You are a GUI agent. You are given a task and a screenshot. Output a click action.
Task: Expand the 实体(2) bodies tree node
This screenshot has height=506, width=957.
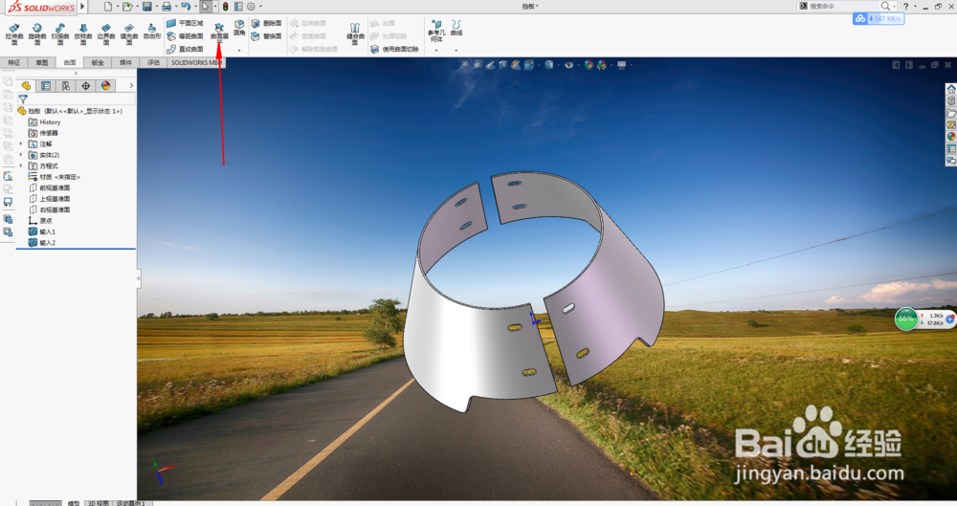click(x=21, y=155)
